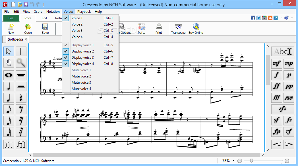
Task: Select the half rest tool
Action: 21,87
